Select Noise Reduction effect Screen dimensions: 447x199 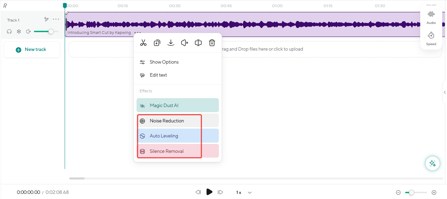coord(167,121)
